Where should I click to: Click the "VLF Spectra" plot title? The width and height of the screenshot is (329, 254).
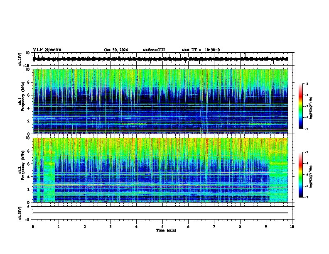tap(47, 50)
